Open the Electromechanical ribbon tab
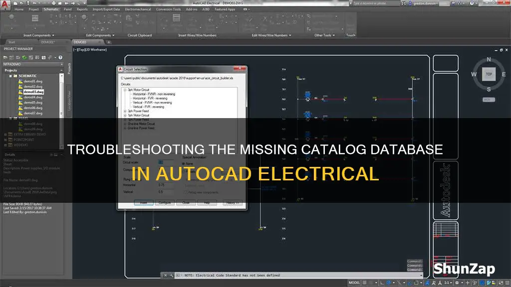511x287 pixels. coord(138,9)
